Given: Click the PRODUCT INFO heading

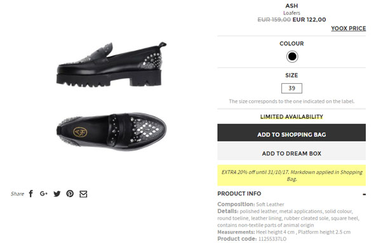Looking at the screenshot, I should click(239, 194).
